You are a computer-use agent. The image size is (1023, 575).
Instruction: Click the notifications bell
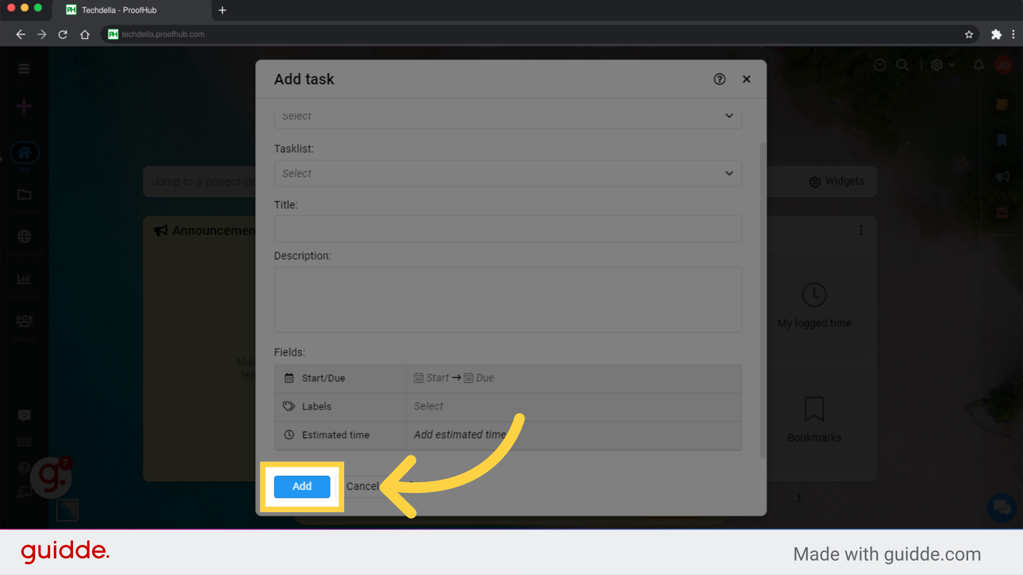click(978, 65)
